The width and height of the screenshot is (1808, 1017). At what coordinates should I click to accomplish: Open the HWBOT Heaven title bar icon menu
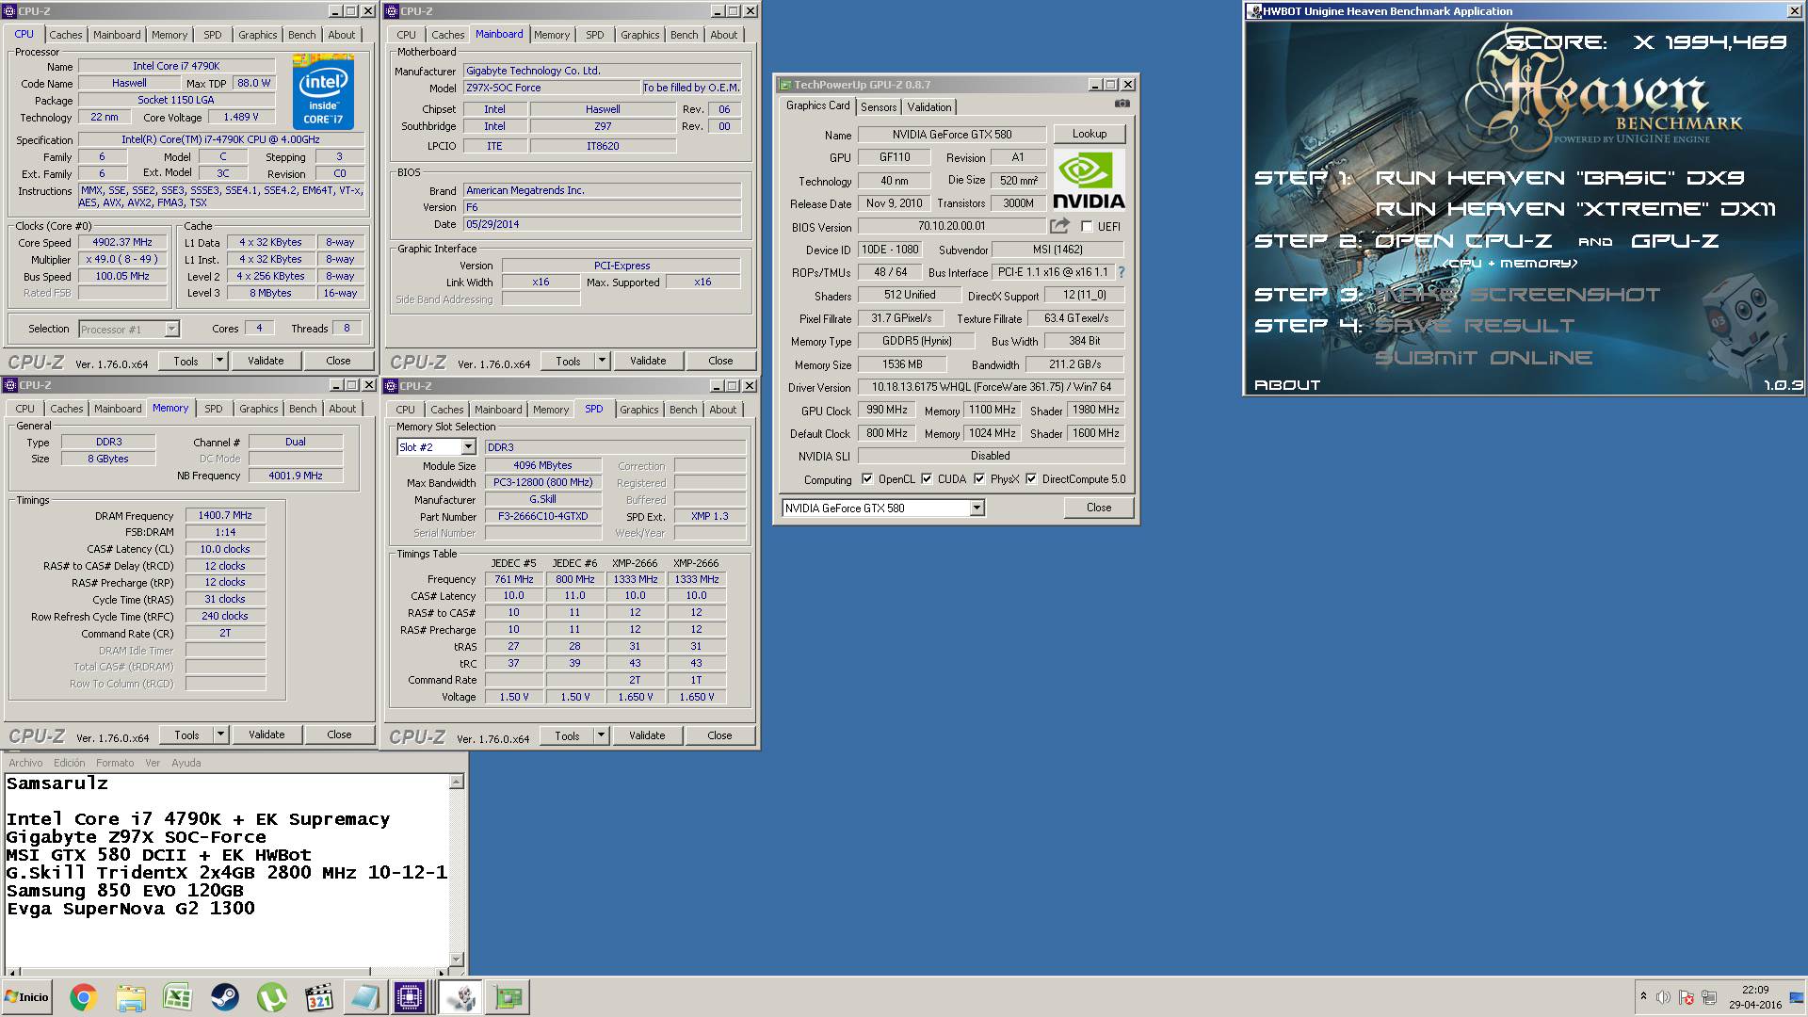[x=1254, y=11]
